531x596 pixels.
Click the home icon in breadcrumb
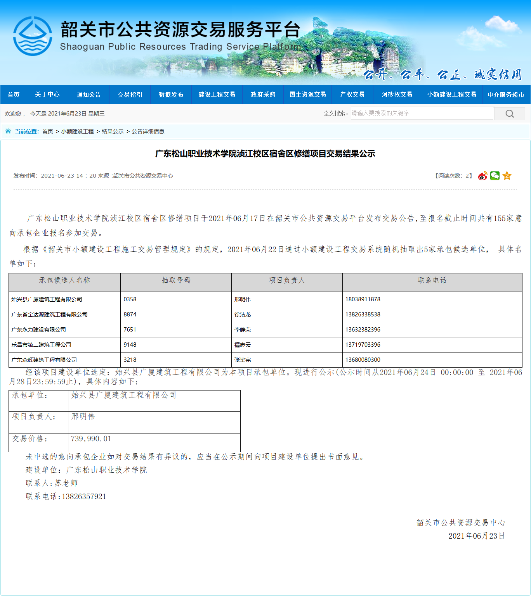point(8,131)
